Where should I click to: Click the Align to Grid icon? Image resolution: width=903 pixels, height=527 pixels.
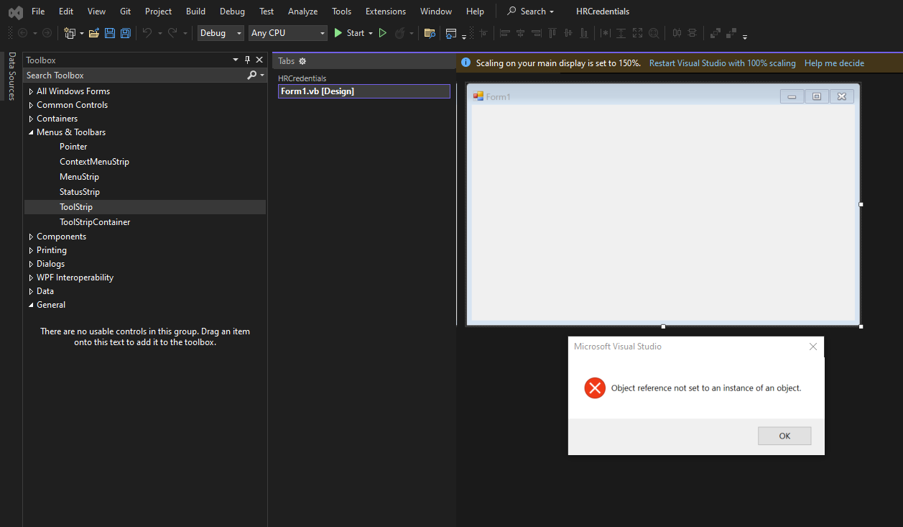(x=483, y=33)
